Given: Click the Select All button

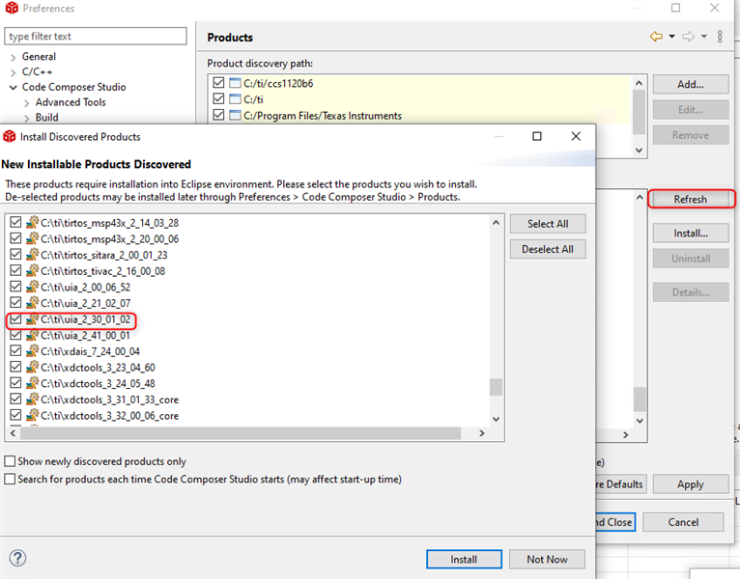Looking at the screenshot, I should (x=548, y=224).
